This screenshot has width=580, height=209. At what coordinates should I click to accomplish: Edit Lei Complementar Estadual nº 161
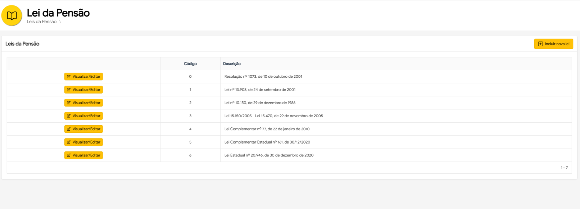(83, 142)
